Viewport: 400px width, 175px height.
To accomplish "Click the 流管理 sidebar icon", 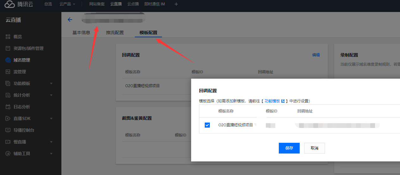I will 8,72.
